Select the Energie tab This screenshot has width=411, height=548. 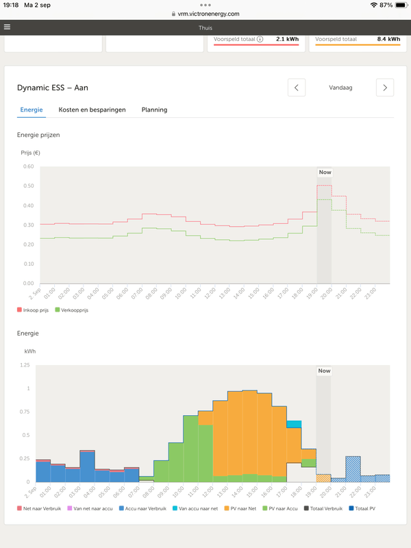tap(32, 110)
